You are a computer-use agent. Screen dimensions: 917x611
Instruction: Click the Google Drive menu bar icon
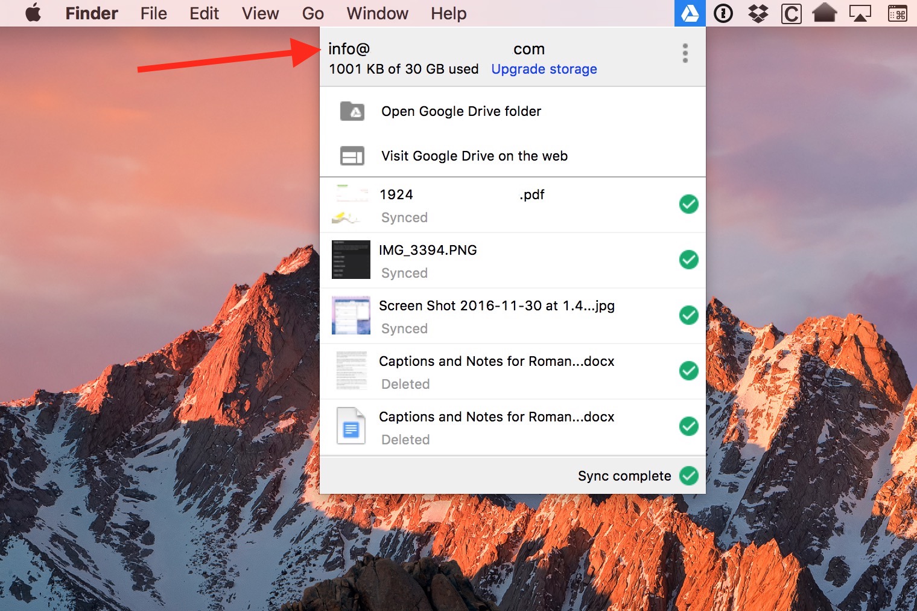(690, 13)
